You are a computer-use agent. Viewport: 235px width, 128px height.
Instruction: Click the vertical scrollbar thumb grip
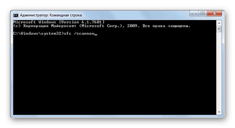219,29
